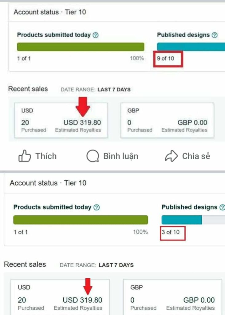Screen dimensions: 225x315
Task: Click red arrow above bottom USD 319.80
Action: (88, 286)
